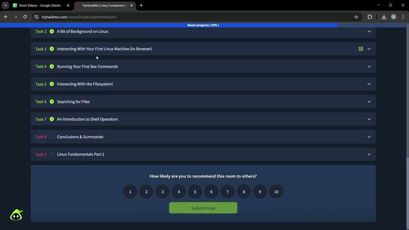The image size is (409, 230).
Task: Submit the recommendation with Submit now
Action: coord(203,208)
